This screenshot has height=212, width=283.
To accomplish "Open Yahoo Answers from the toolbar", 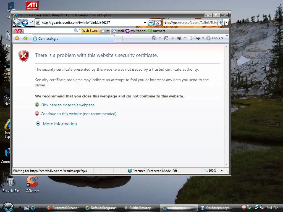I will (156, 31).
